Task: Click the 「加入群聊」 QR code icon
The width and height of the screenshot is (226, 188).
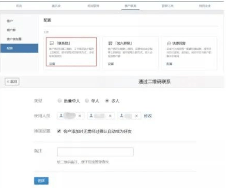Action: pyautogui.click(x=110, y=43)
